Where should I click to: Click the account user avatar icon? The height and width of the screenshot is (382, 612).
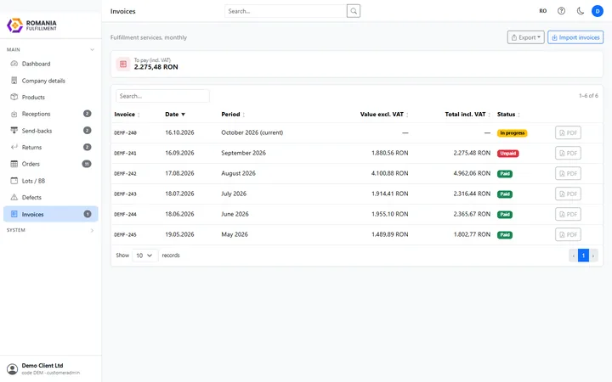pos(13,368)
